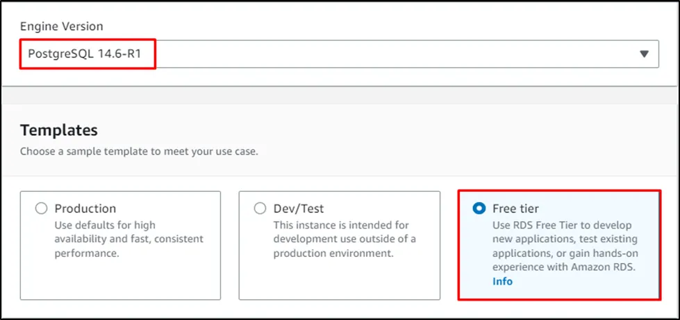Click the Free tier template card title
This screenshot has height=320, width=680.
coord(515,208)
